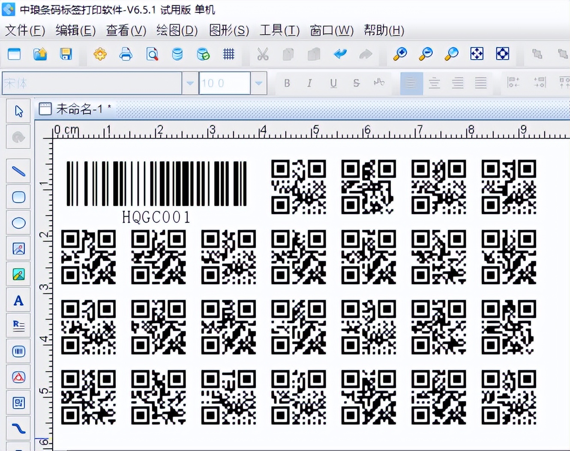The image size is (570, 451).
Task: Click the Copy icon
Action: [288, 54]
